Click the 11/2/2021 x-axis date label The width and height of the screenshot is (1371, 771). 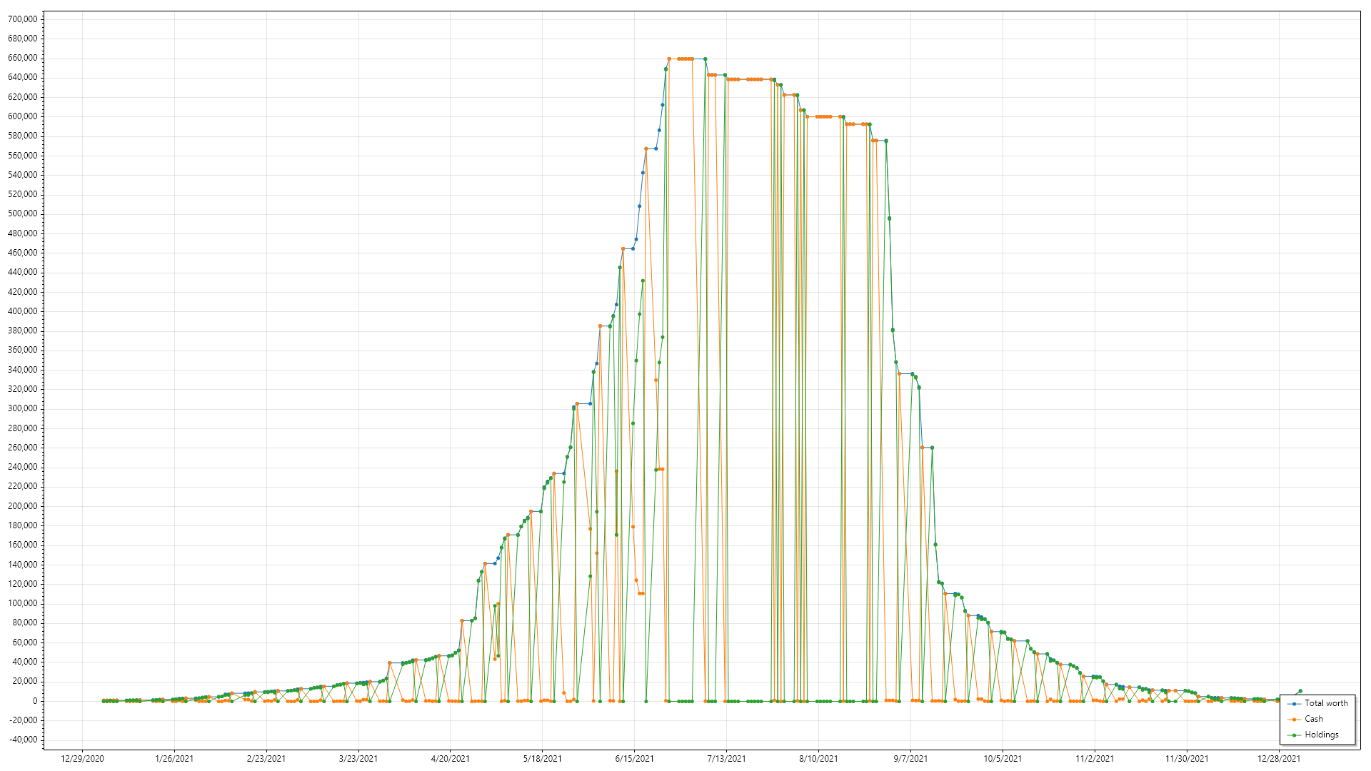pyautogui.click(x=1094, y=759)
